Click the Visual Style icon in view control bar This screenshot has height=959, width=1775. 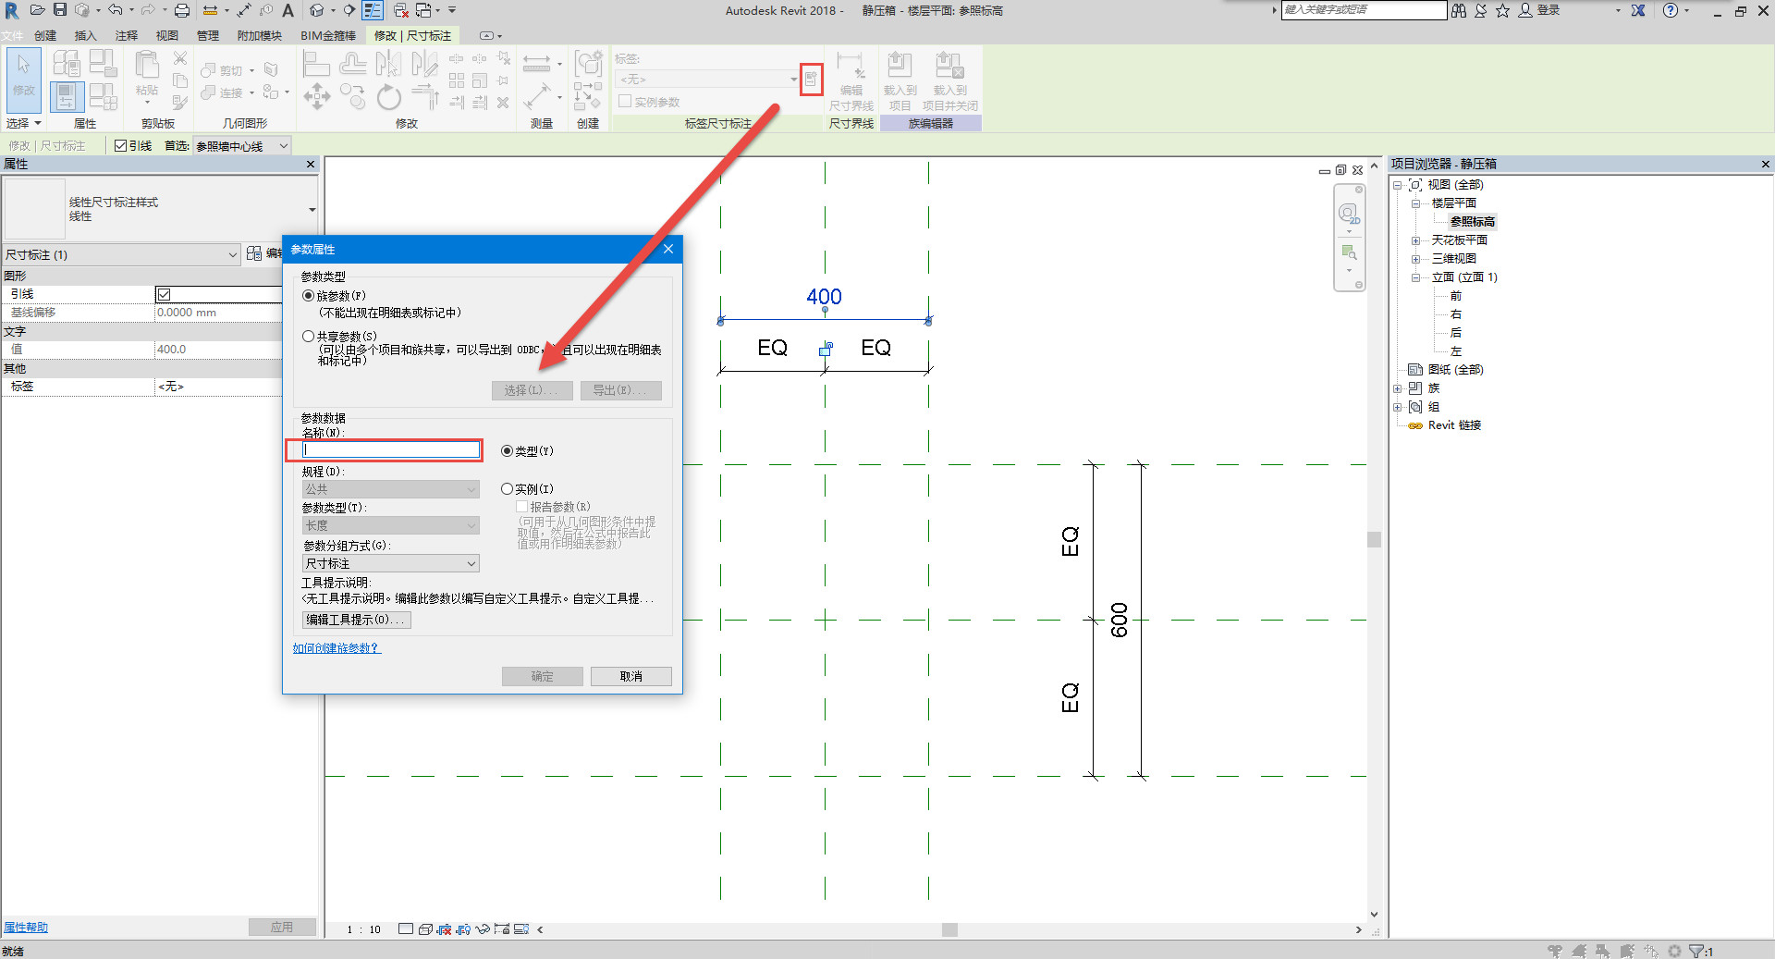point(425,929)
